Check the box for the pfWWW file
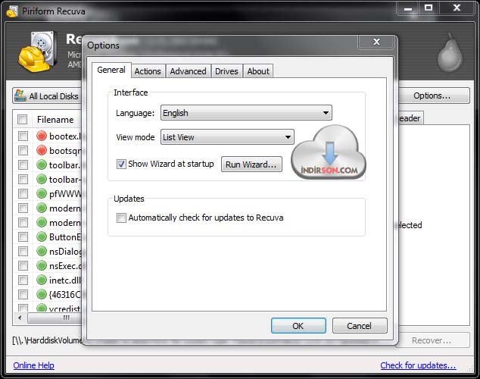 tap(23, 193)
